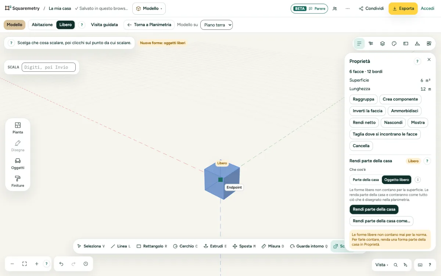Set shape type to Oggetto libero

coord(397,180)
